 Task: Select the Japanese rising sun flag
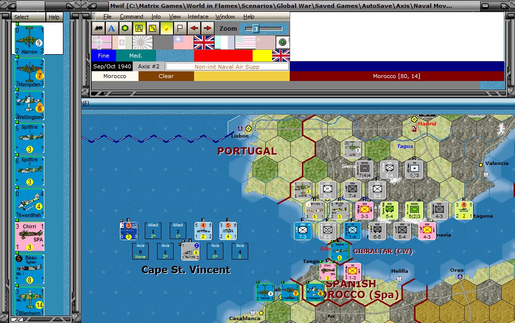[x=142, y=42]
